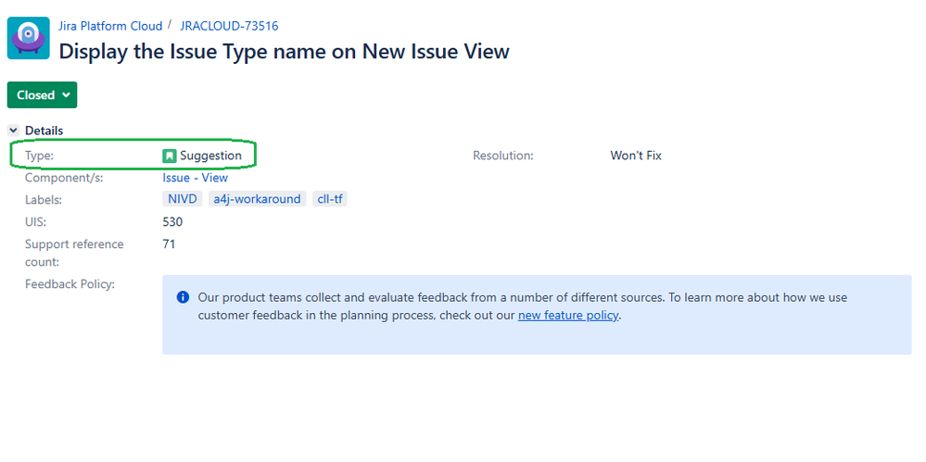Click the UIS value 530
The width and height of the screenshot is (926, 462).
pos(172,222)
